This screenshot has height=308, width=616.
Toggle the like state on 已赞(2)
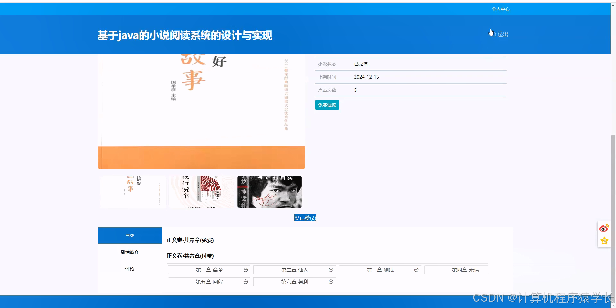(305, 218)
